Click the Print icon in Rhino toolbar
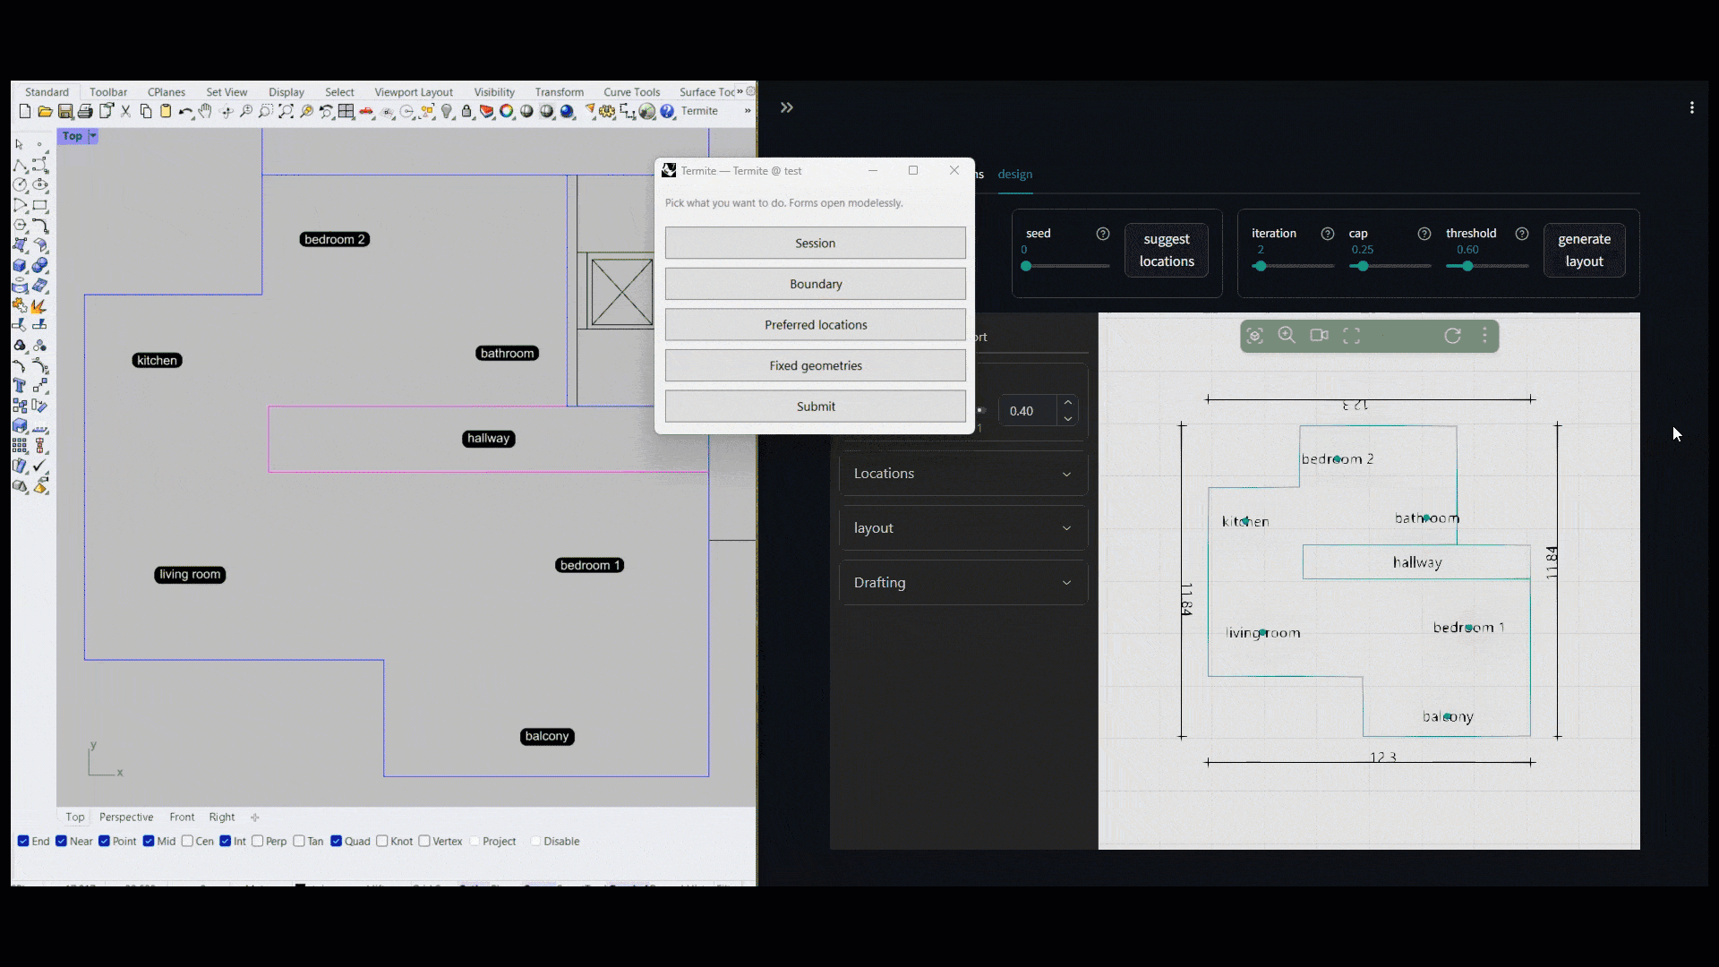Image resolution: width=1719 pixels, height=967 pixels. click(85, 112)
